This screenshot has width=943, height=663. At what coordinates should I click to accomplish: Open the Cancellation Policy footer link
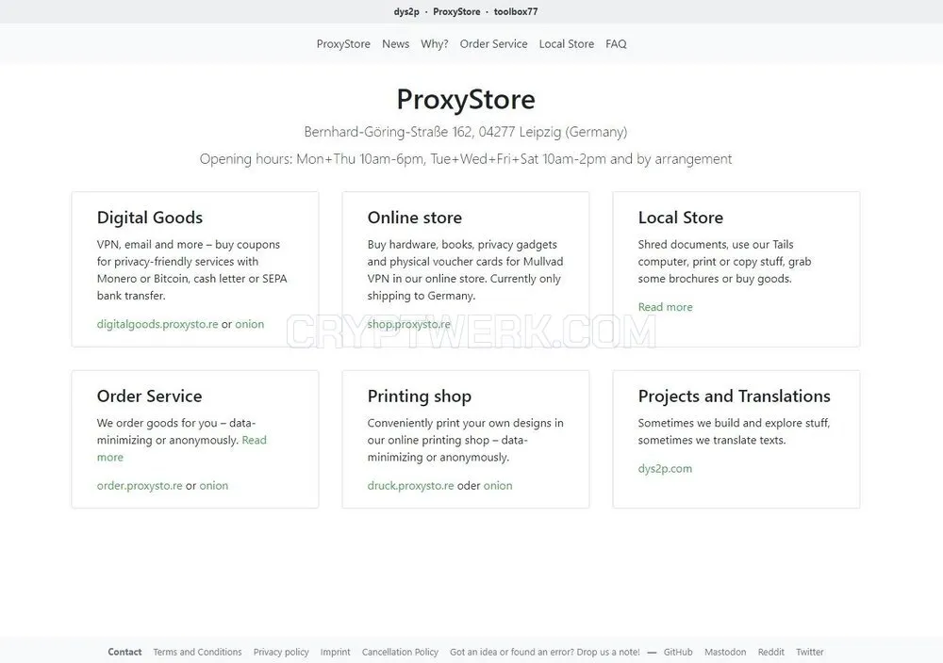point(400,652)
